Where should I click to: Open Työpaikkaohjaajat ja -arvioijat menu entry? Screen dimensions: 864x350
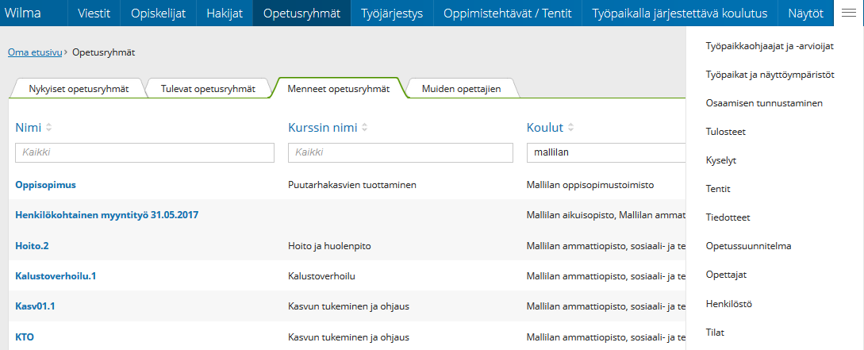point(770,46)
